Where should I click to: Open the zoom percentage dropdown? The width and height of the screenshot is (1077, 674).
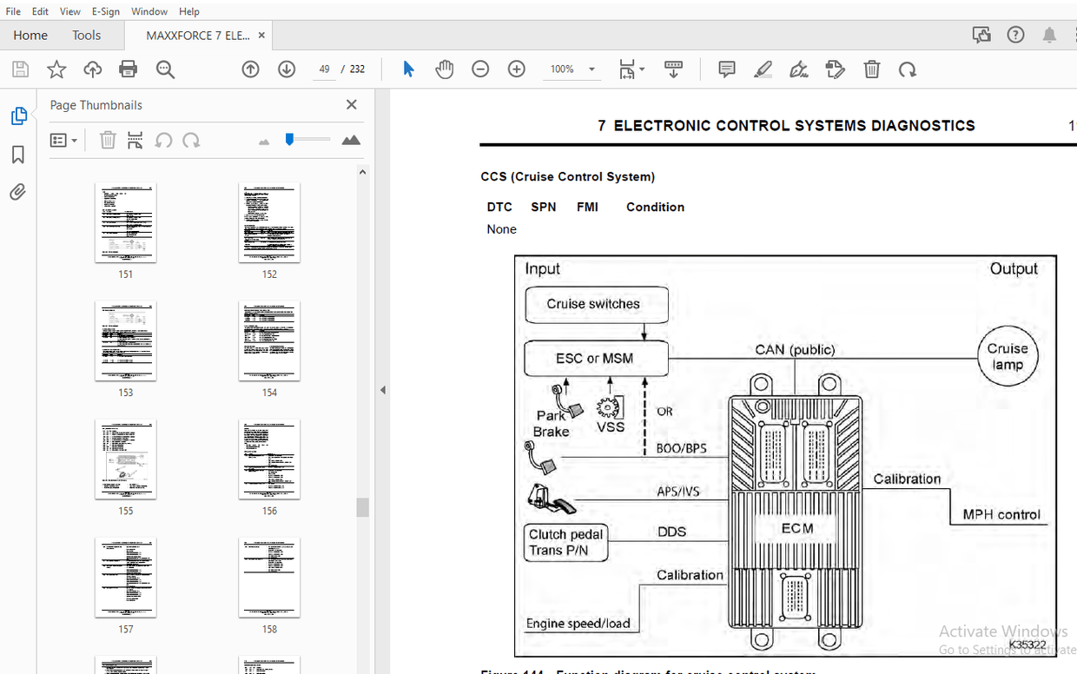[591, 69]
